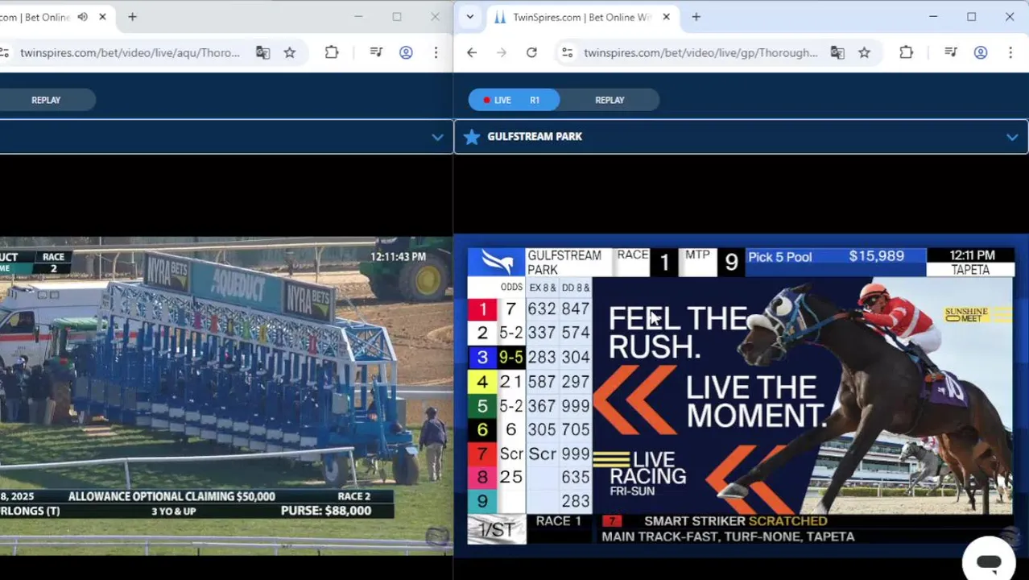Open a new tab in the right window
Viewport: 1029px width, 580px height.
[x=696, y=17]
